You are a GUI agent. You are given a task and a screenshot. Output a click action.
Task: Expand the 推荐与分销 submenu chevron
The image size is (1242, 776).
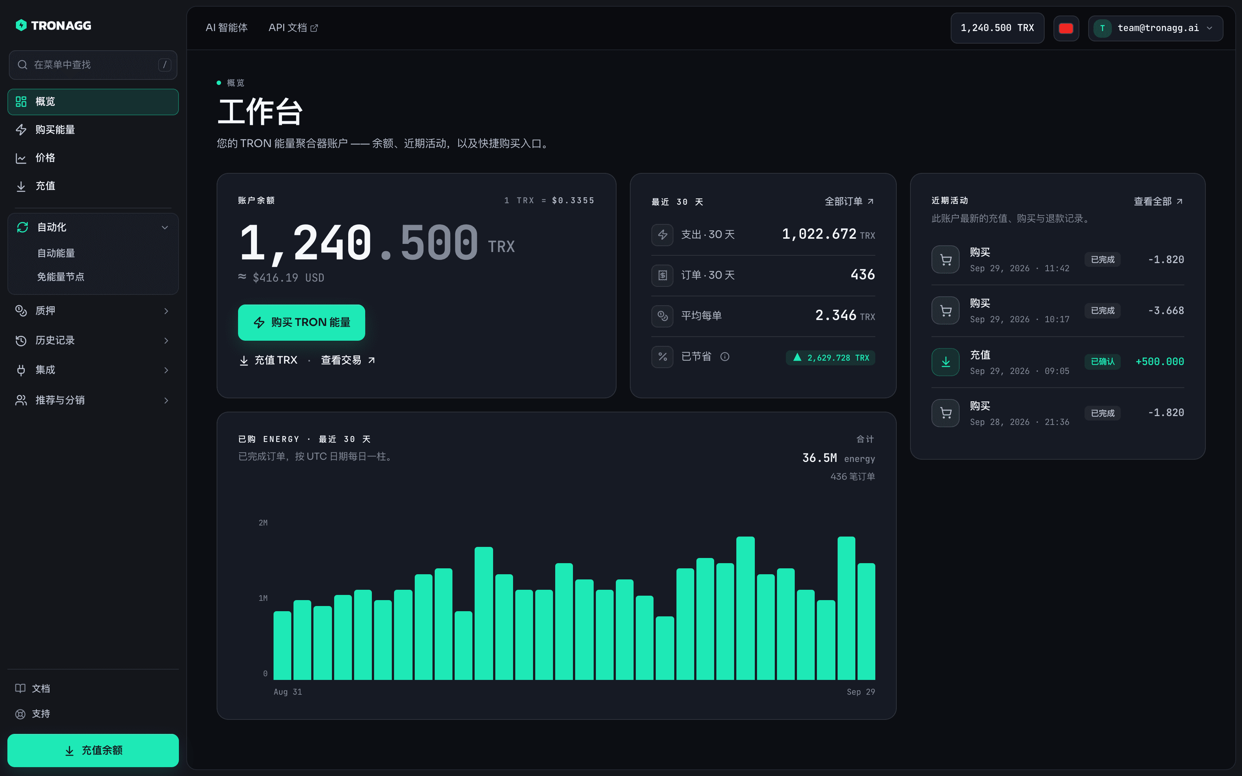[166, 400]
